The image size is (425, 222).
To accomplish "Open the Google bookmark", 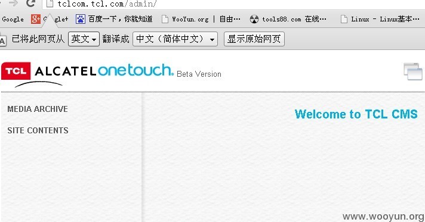I will pos(13,19).
